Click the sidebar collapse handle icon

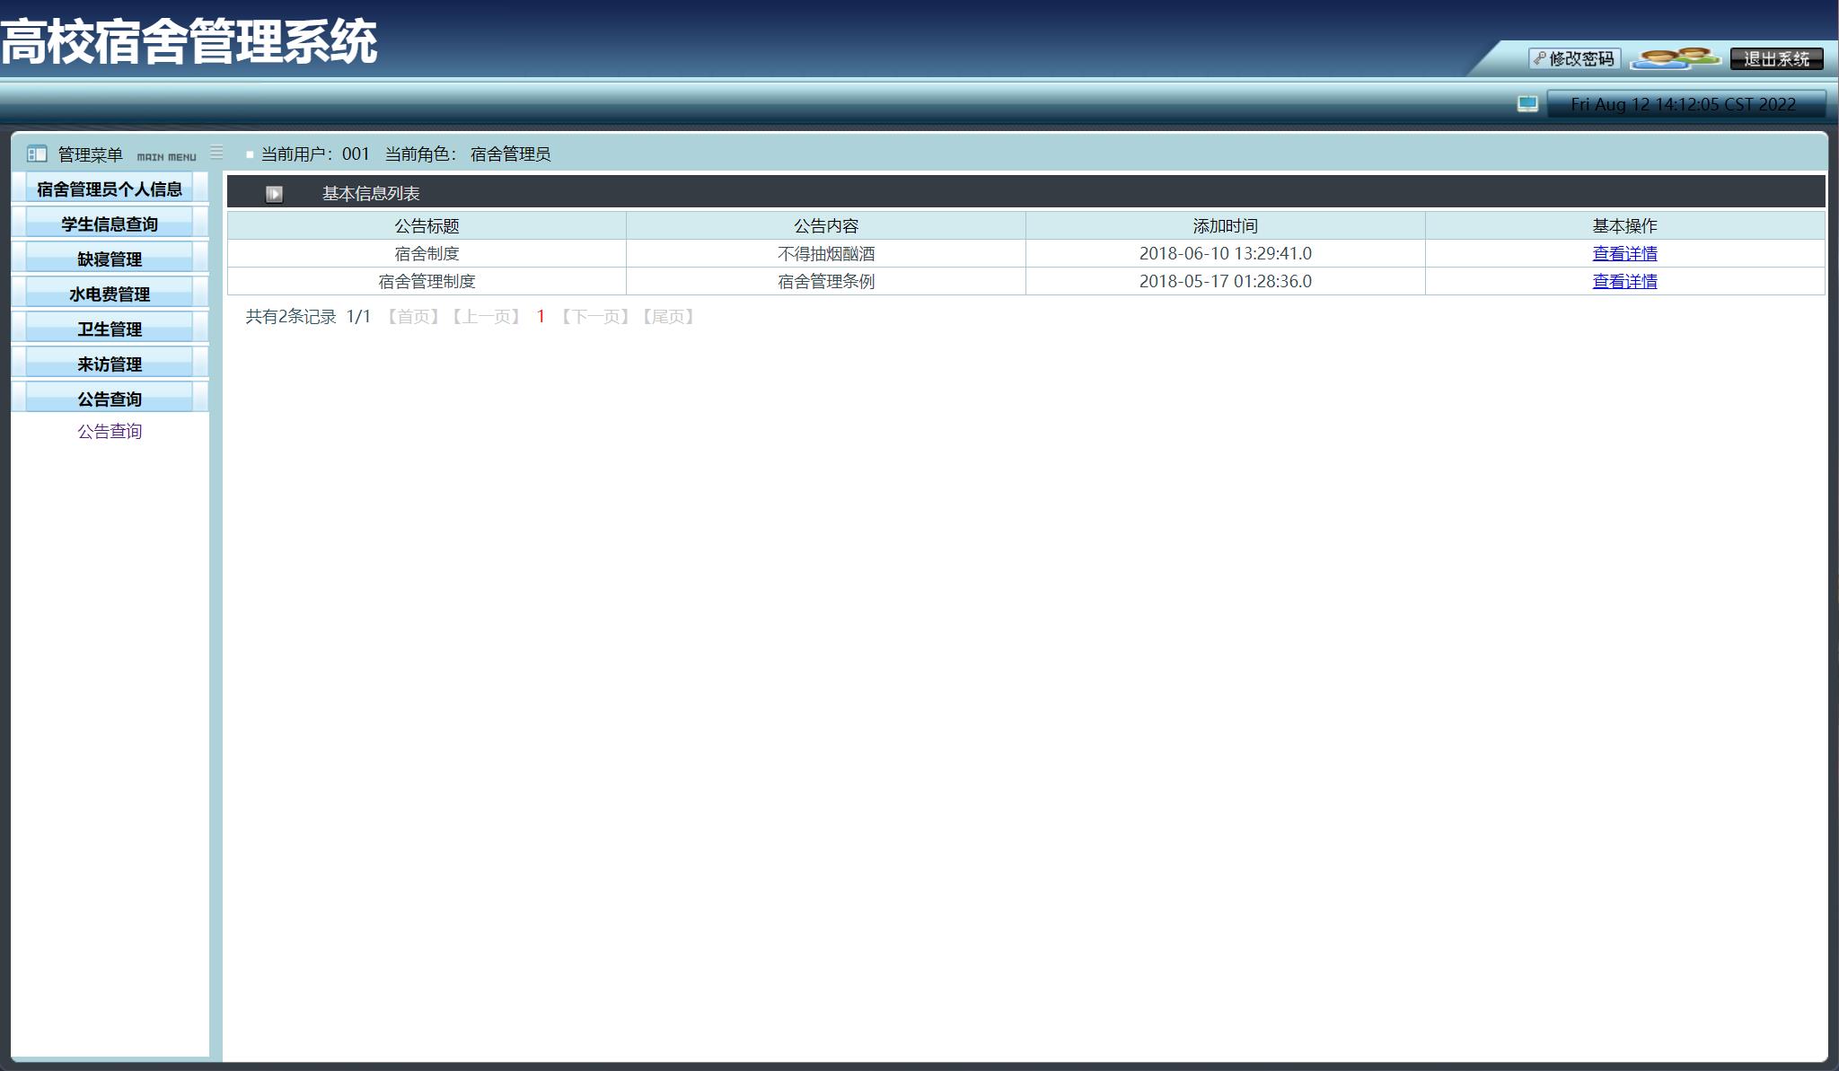coord(216,153)
